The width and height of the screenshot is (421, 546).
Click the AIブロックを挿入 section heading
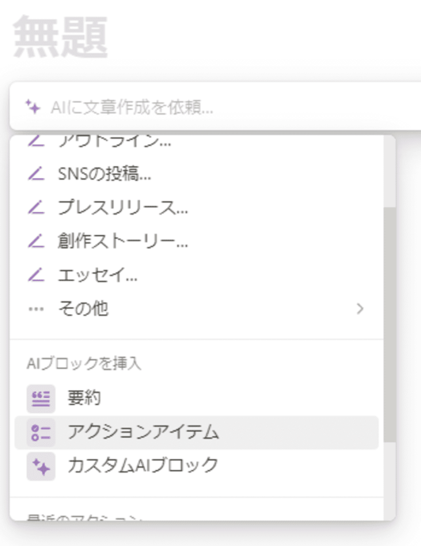tap(84, 364)
